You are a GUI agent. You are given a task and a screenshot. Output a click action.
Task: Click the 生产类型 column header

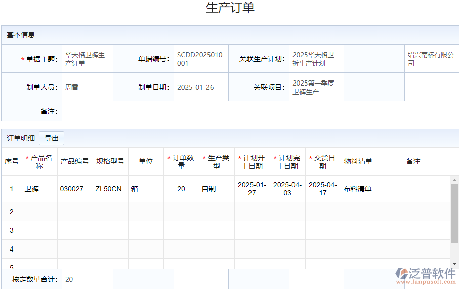(217, 162)
